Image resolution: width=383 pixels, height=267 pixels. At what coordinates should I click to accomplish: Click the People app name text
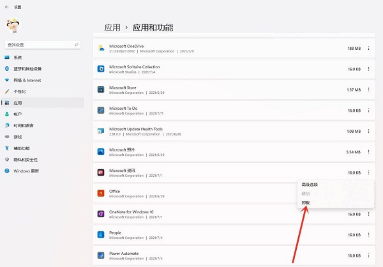[x=115, y=233]
